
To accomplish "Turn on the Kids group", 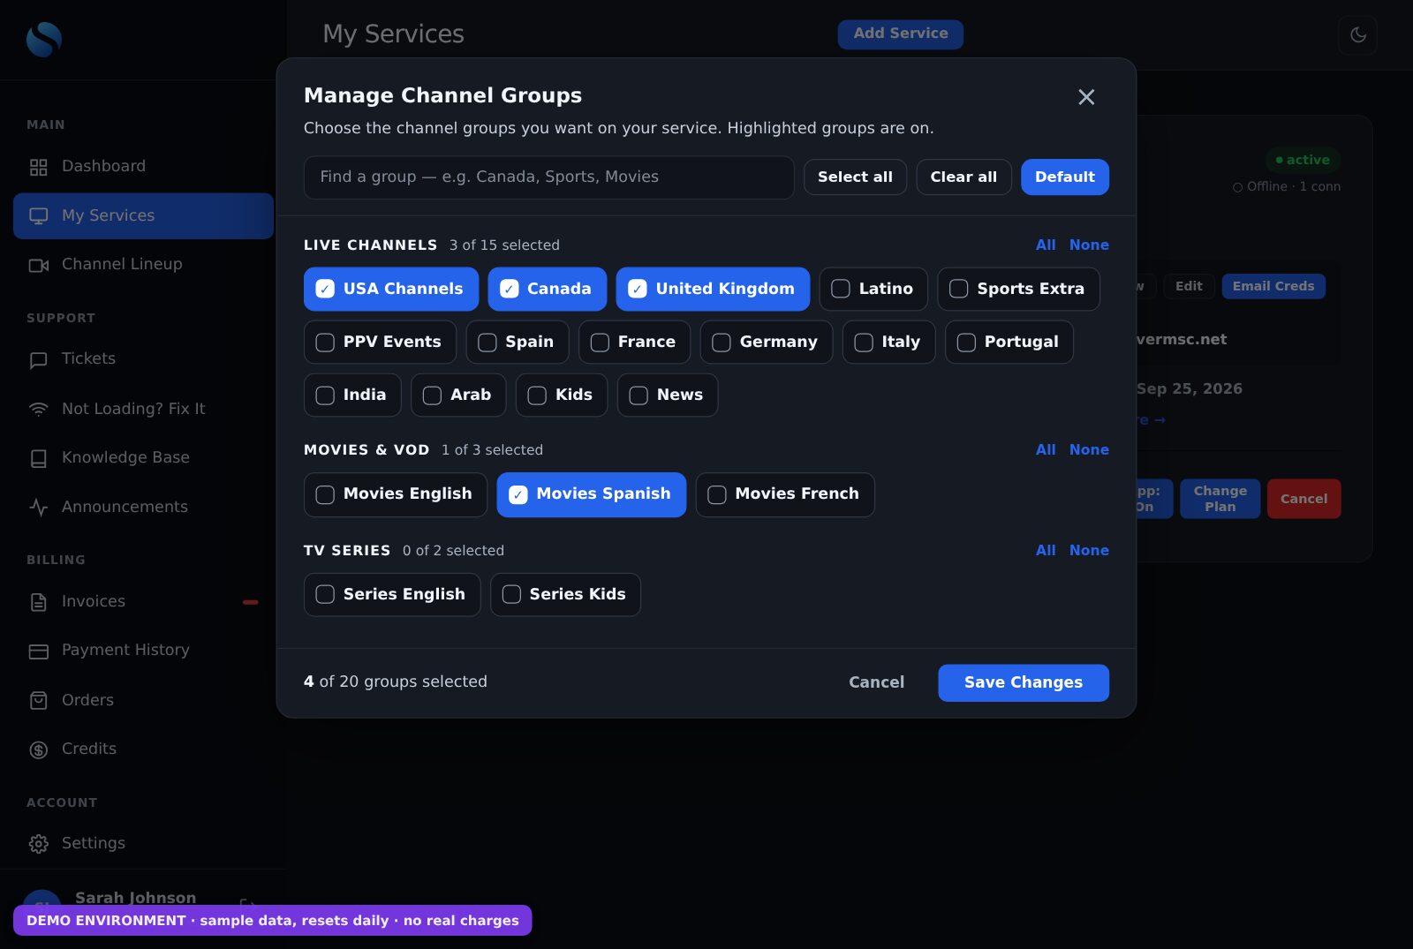I will 562,395.
